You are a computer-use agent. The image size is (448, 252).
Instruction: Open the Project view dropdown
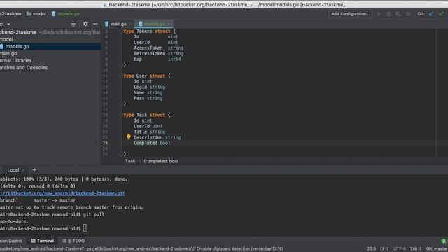point(5,24)
